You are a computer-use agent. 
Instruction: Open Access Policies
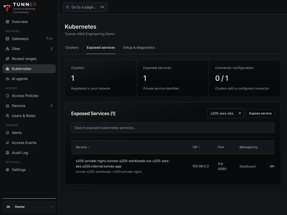(29, 96)
